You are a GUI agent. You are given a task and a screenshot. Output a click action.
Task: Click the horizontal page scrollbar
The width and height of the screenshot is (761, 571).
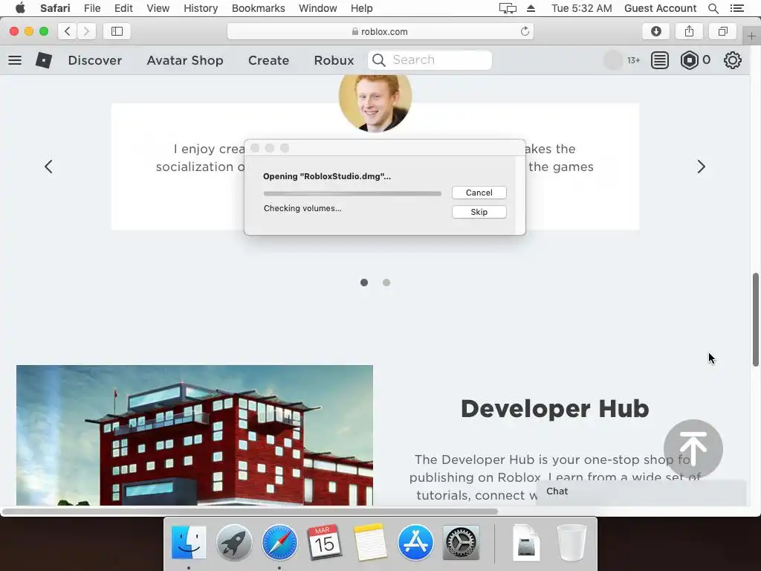[250, 512]
